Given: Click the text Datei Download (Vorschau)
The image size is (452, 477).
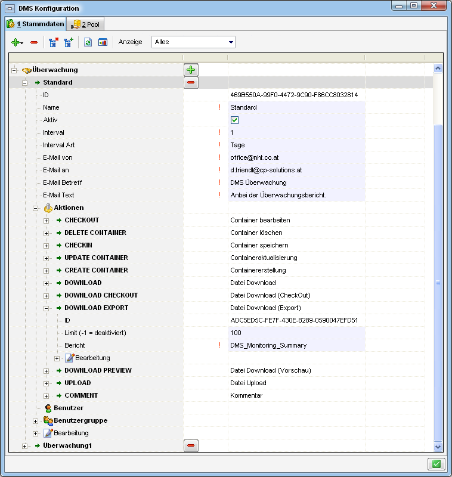Looking at the screenshot, I should [270, 370].
